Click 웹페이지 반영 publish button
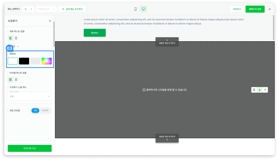Screen dimensions: 278x160 pyautogui.click(x=255, y=9)
